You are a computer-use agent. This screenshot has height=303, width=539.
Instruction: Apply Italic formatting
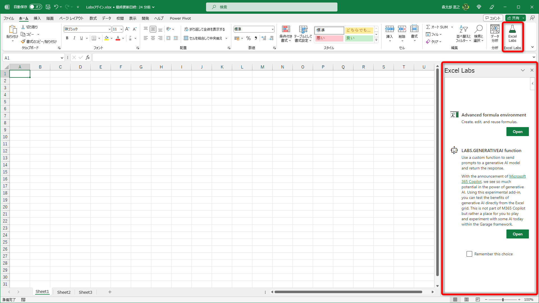point(74,38)
